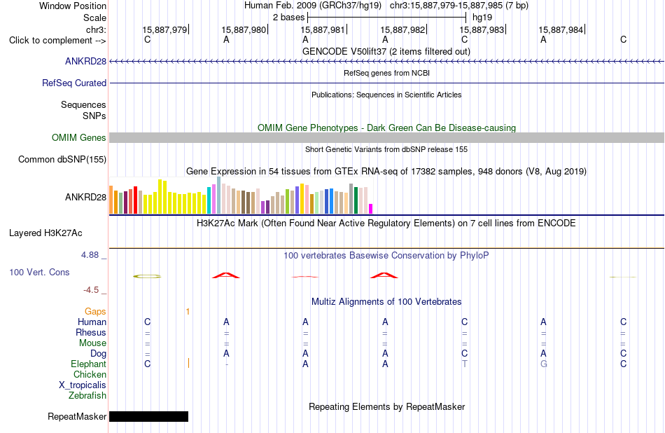Image resolution: width=665 pixels, height=433 pixels.
Task: Open the ANKRD28 GENCODE track label
Action: [85, 61]
